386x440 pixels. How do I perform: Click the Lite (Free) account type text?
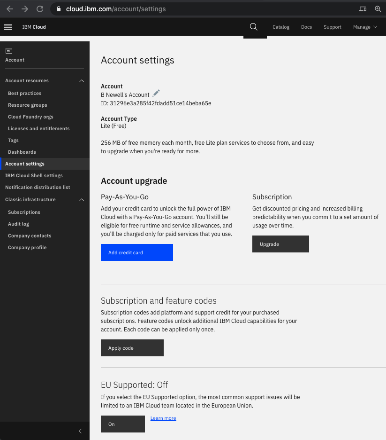pos(114,126)
